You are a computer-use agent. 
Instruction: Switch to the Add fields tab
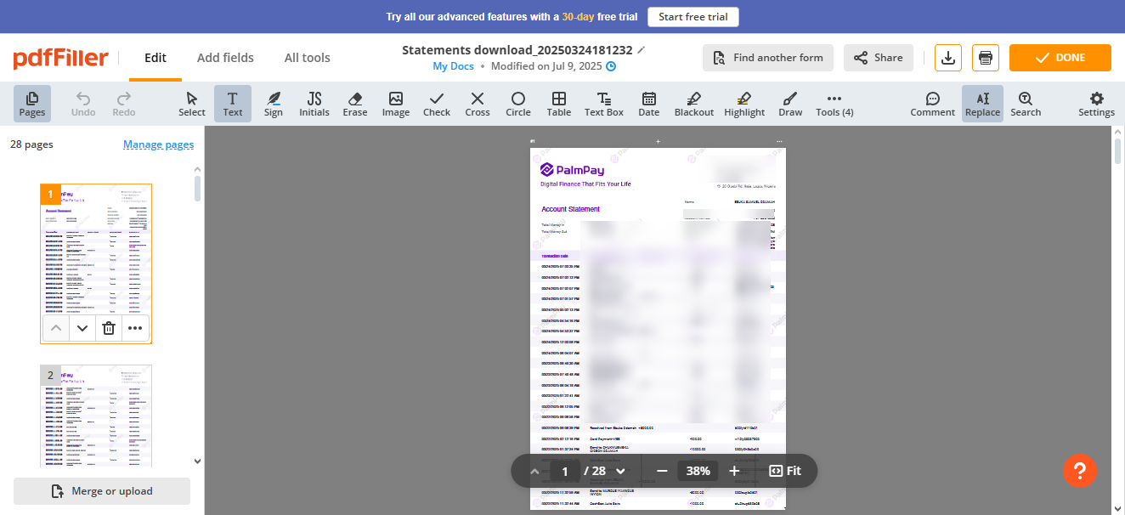tap(225, 58)
